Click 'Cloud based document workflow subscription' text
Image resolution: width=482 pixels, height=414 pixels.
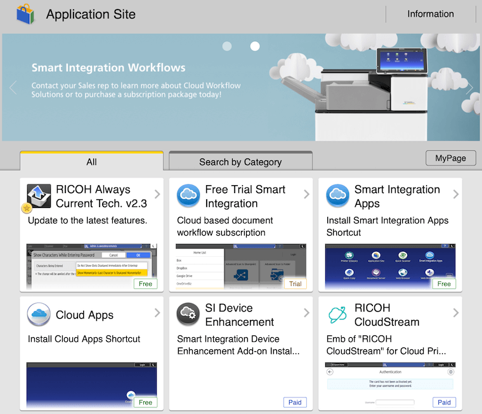pos(225,226)
